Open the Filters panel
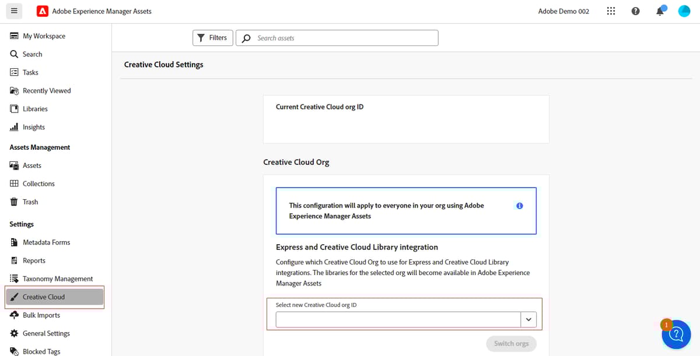Screen dimensions: 700x356 click(x=212, y=37)
